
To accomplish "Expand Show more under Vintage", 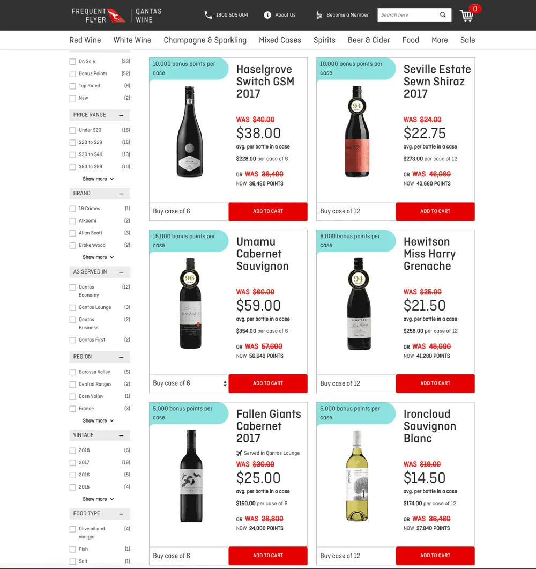I will [98, 499].
